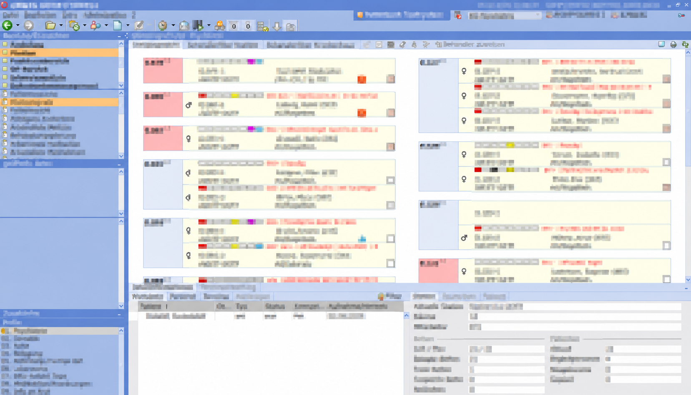
Task: Click the Filter button in the bottom panel
Action: pos(389,296)
